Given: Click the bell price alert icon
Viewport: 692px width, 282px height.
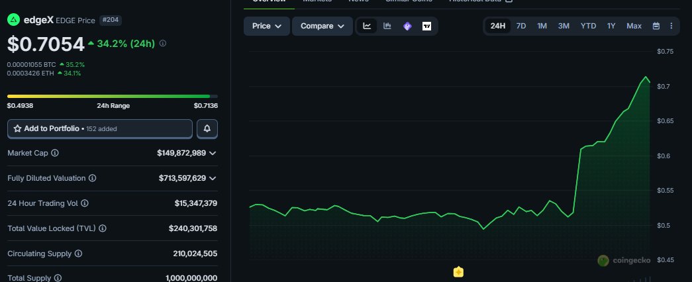Looking at the screenshot, I should 207,129.
